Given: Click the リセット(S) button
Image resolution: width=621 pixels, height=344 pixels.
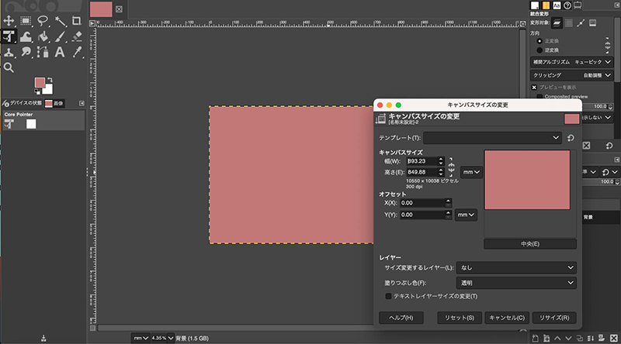Looking at the screenshot, I should (x=460, y=318).
